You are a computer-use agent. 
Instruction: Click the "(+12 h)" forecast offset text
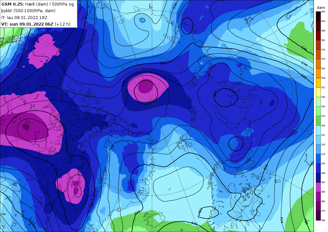[63, 24]
